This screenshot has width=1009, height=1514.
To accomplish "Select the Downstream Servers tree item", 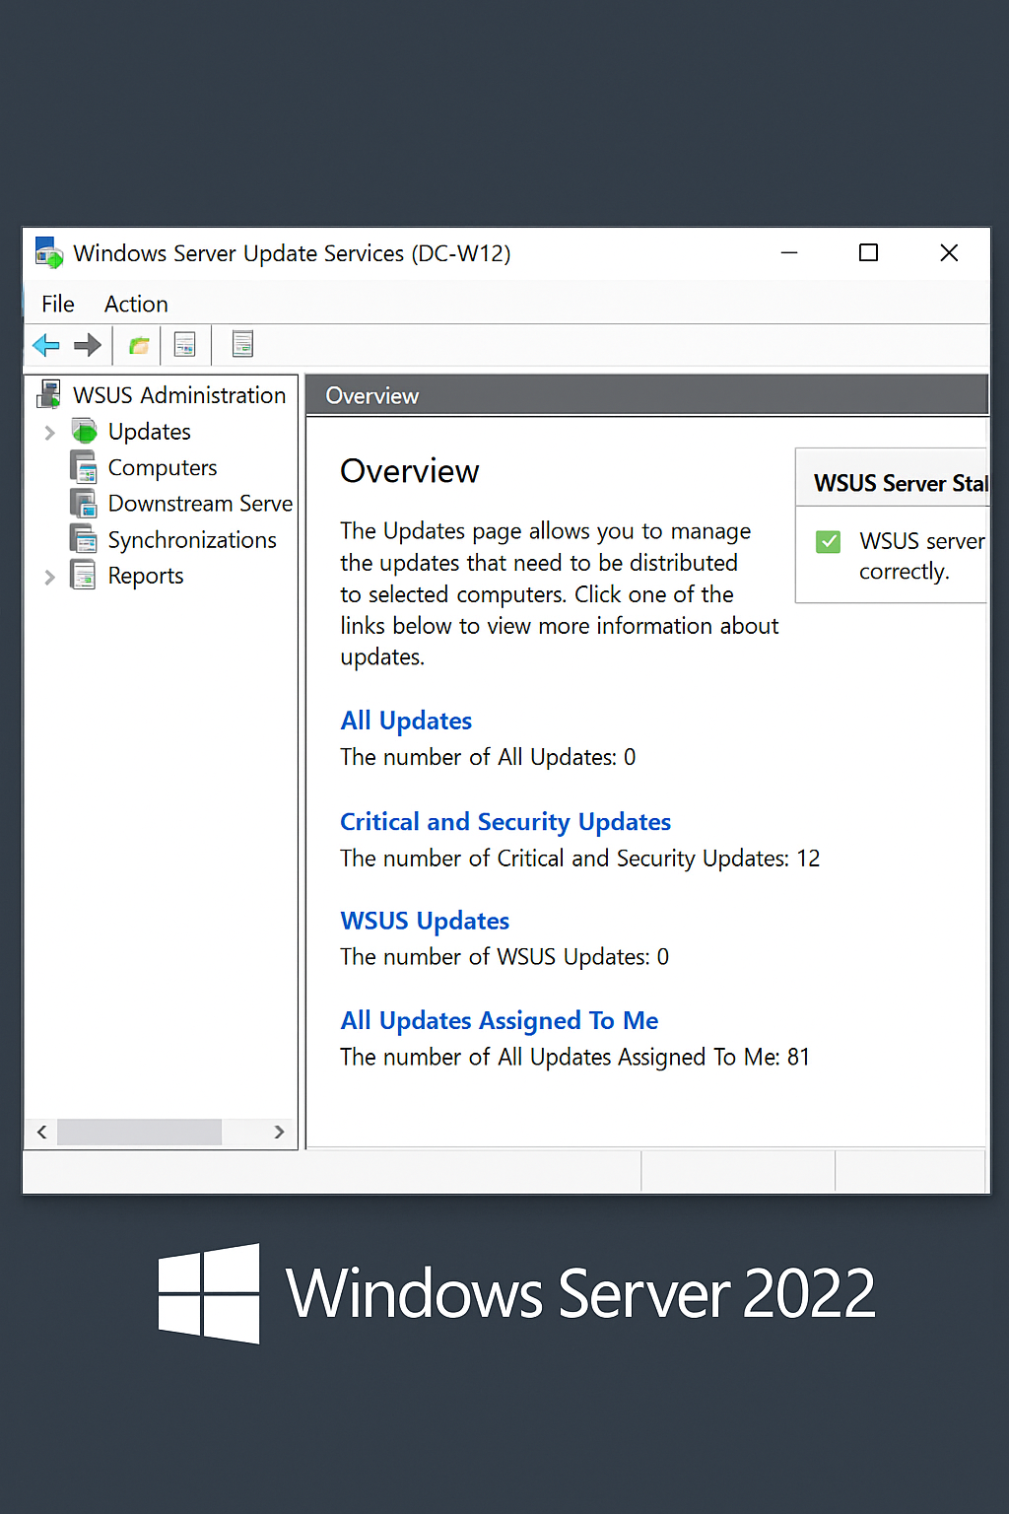I will pos(200,503).
